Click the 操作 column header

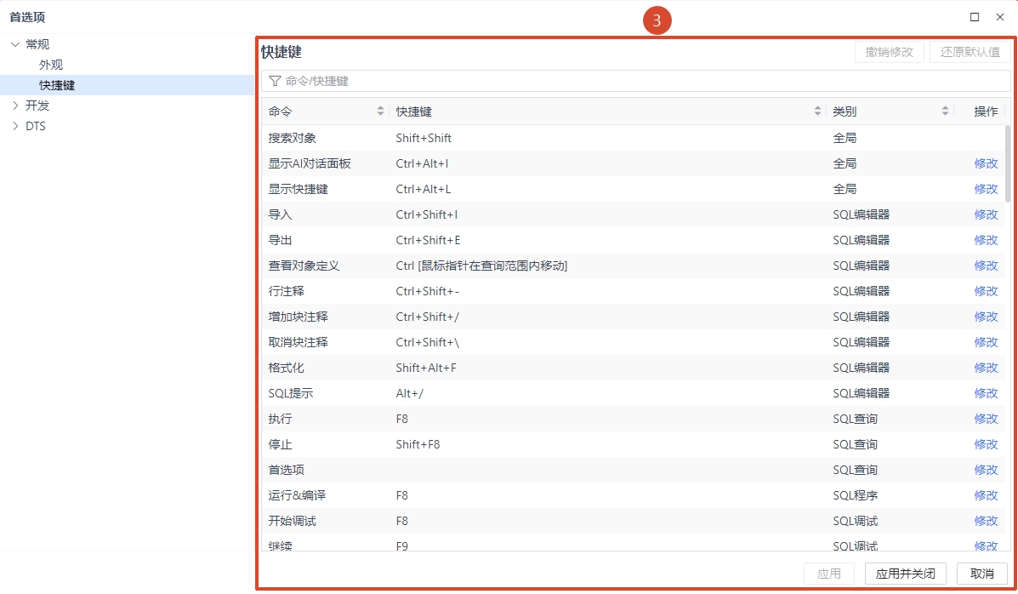pyautogui.click(x=986, y=111)
